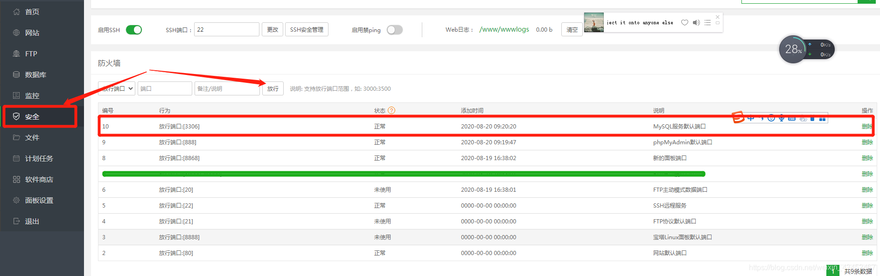Click the 28% memory usage gauge
The height and width of the screenshot is (276, 880).
(792, 49)
